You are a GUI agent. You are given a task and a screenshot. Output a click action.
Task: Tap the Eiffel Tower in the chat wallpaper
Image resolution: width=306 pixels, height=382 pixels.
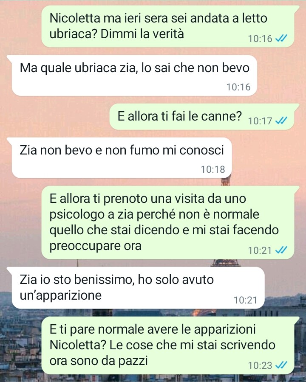click(226, 263)
